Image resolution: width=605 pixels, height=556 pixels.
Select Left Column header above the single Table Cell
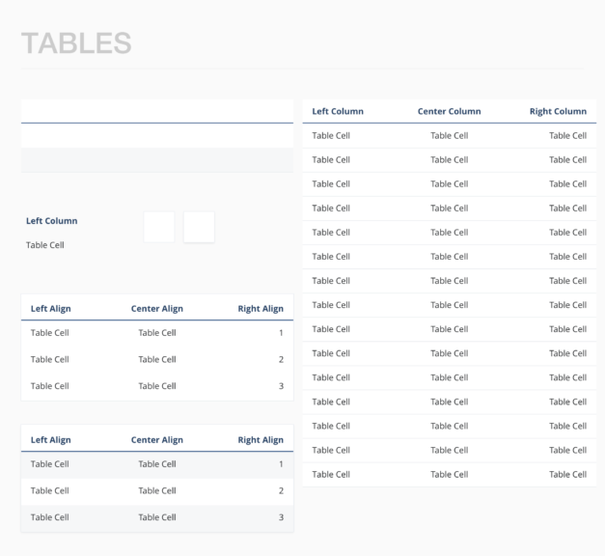[x=51, y=220]
